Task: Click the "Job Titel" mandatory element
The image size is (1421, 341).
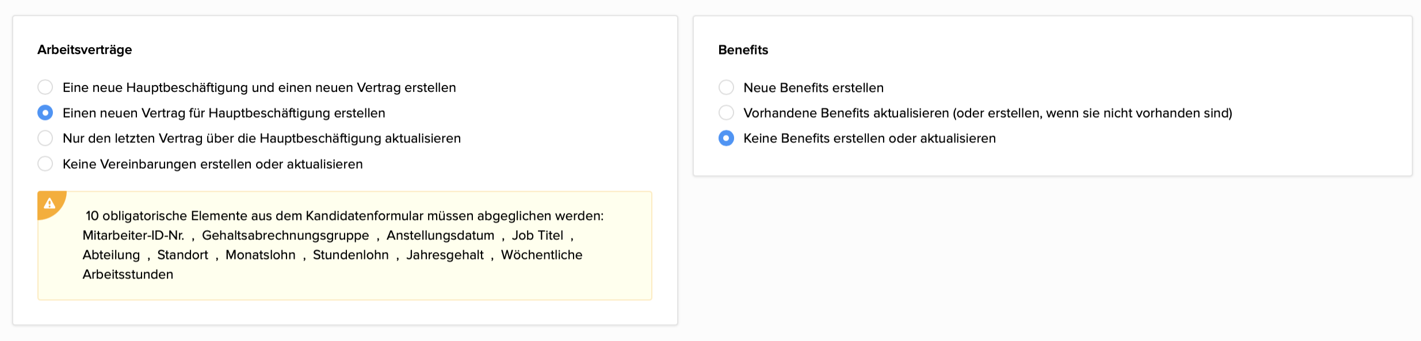Action: pos(537,235)
